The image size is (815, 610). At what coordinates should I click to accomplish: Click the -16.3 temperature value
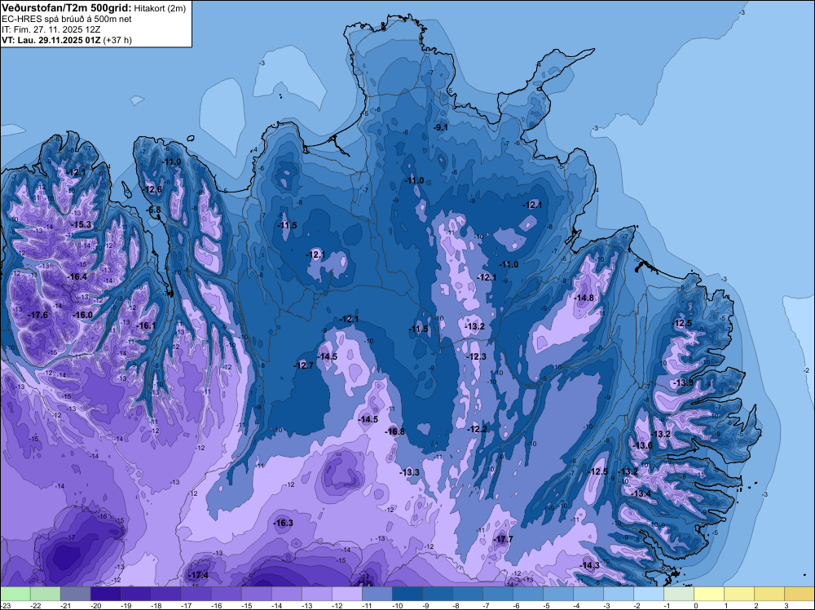tap(283, 524)
